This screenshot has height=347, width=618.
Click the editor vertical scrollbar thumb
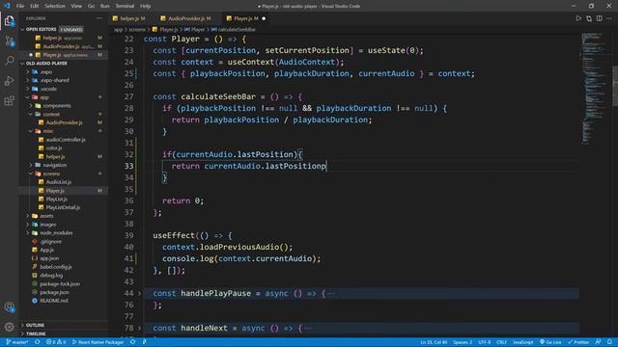pos(615,86)
